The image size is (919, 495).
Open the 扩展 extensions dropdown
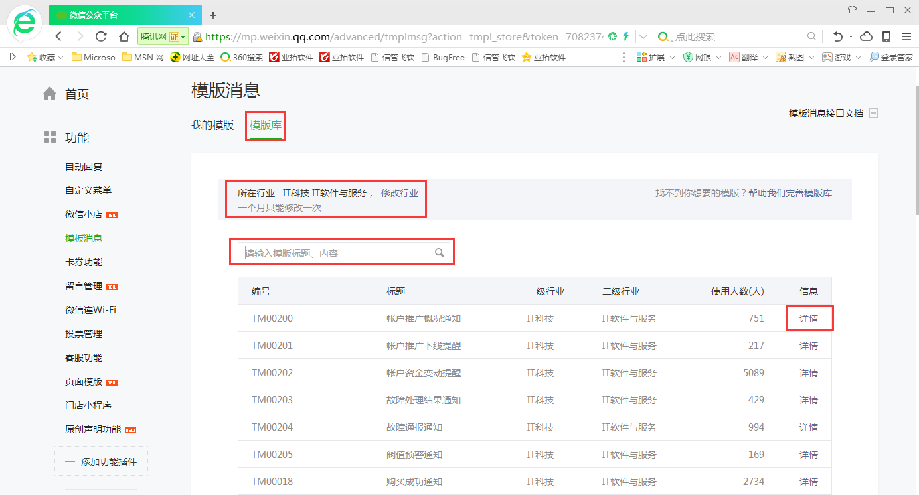pyautogui.click(x=672, y=58)
